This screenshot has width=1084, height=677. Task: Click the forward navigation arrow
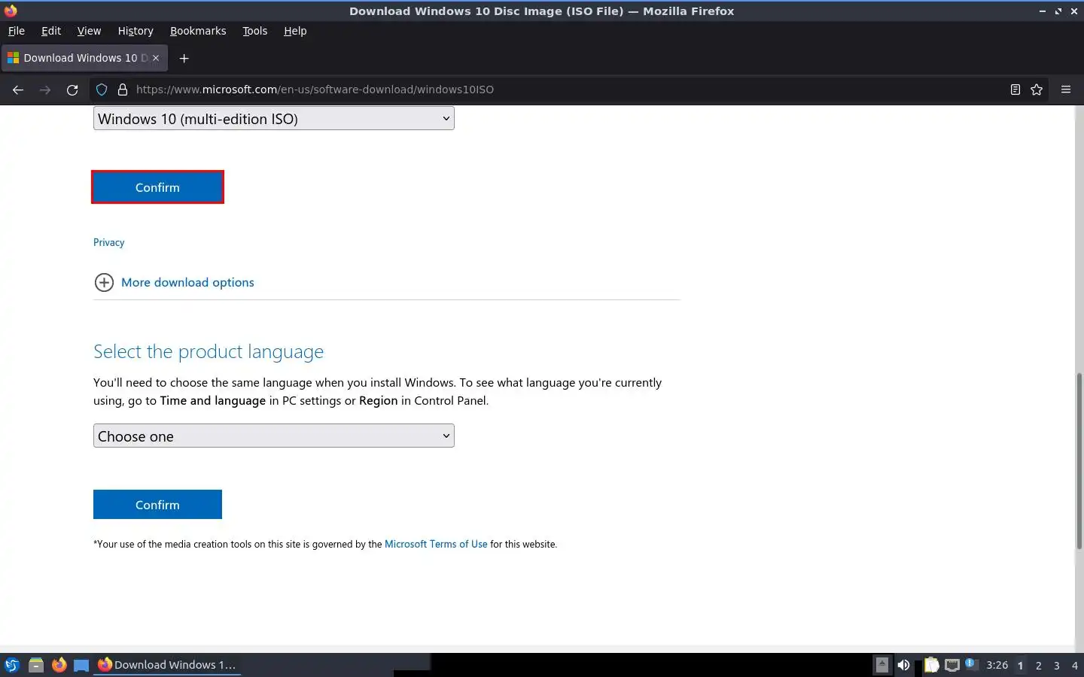point(45,90)
